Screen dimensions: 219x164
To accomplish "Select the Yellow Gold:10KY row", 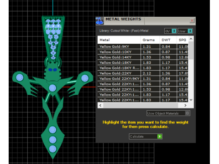I will pyautogui.click(x=143, y=52).
